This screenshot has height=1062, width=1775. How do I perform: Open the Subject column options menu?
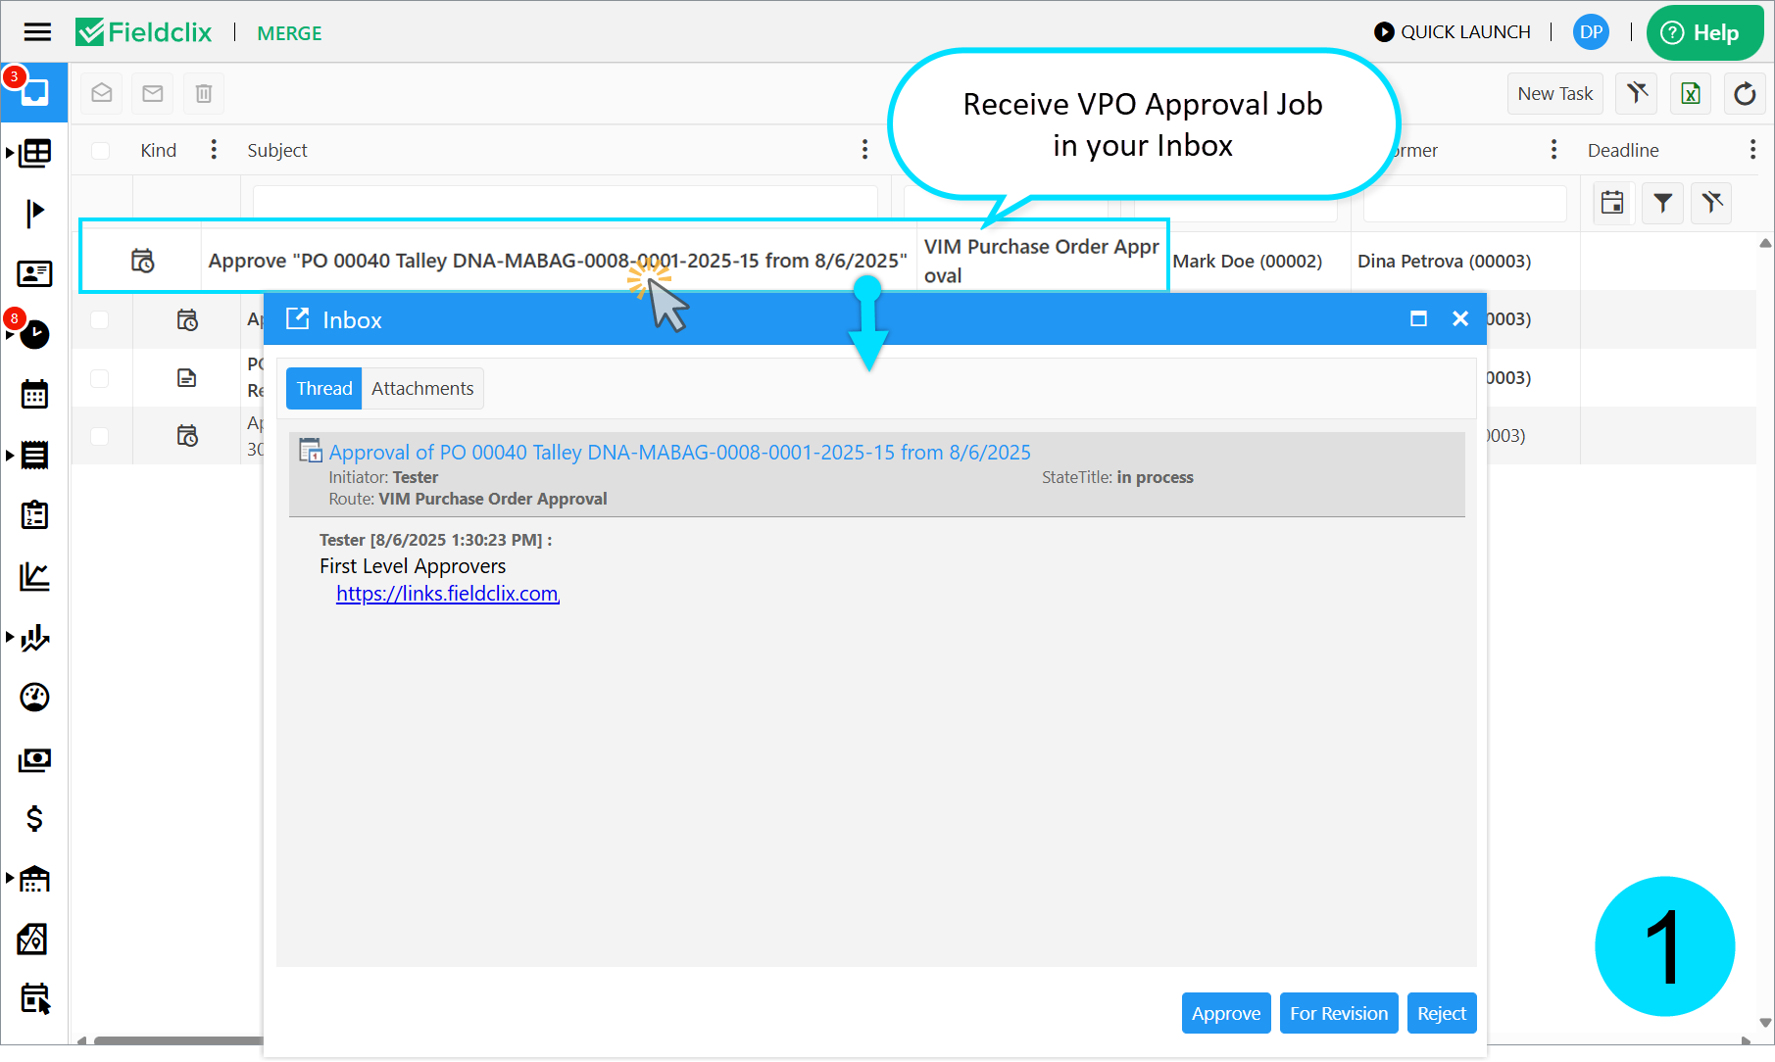[x=864, y=149]
